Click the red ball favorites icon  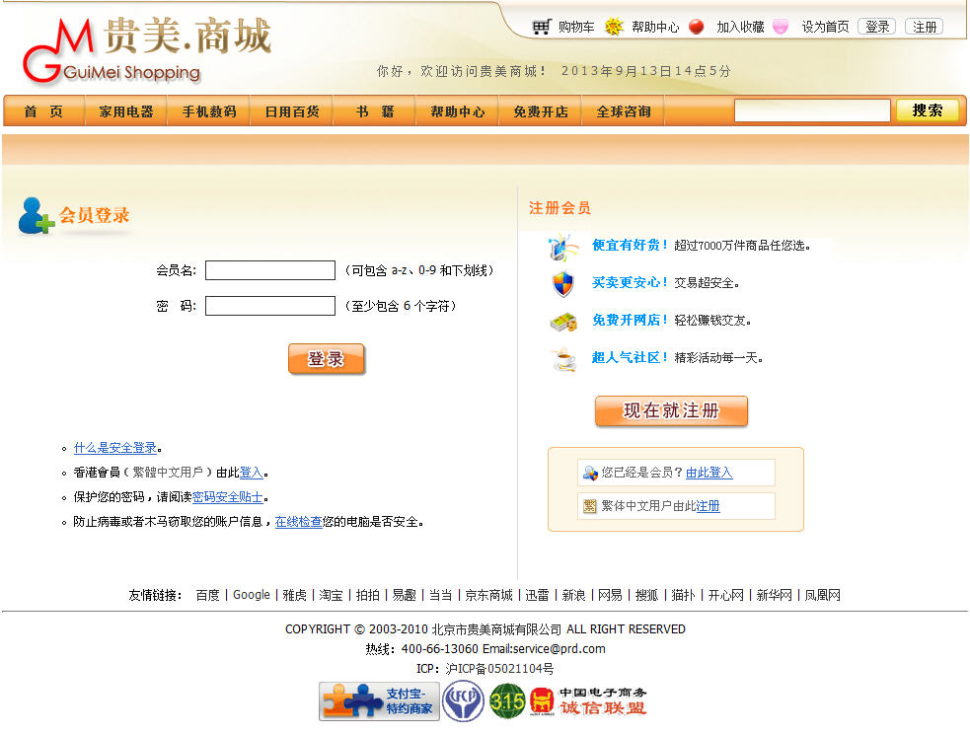(696, 27)
